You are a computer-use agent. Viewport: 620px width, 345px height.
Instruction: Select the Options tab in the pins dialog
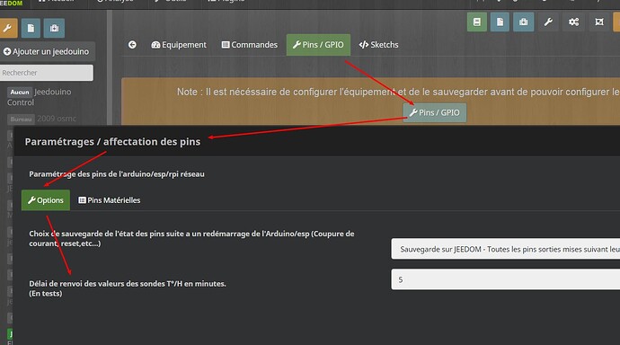pos(46,200)
